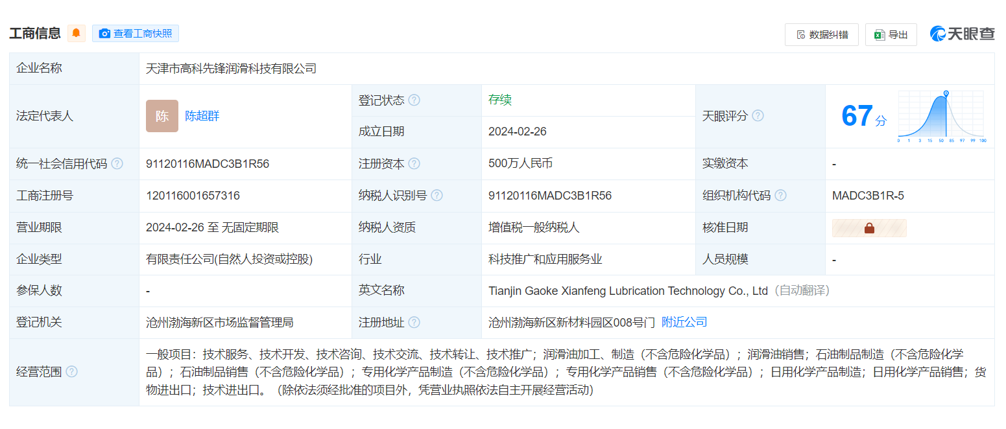Image resolution: width=1006 pixels, height=429 pixels.
Task: Show help icon beside 天眼评分
Action: point(758,116)
